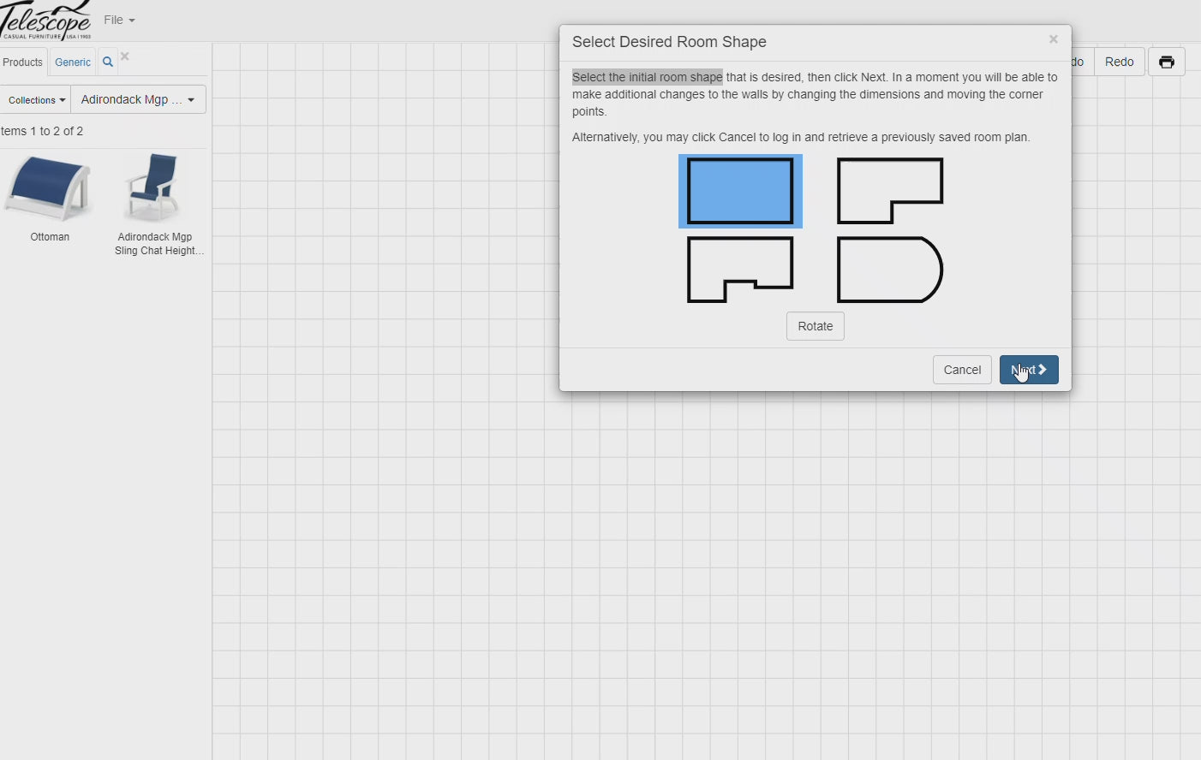
Task: Switch to the Generic tab
Action: 73,62
